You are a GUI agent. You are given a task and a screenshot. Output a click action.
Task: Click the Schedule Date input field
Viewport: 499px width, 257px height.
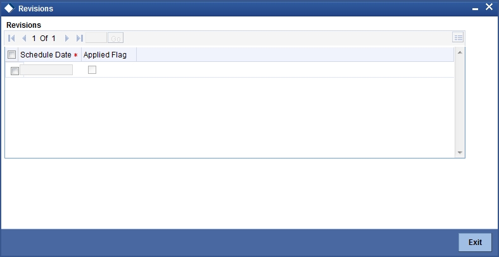[x=46, y=70]
